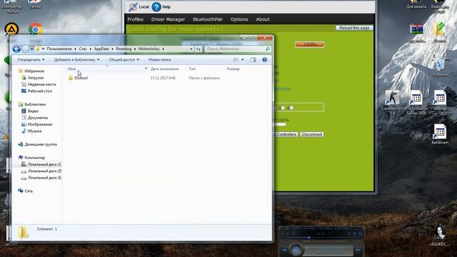Open Explorer help icon
The width and height of the screenshot is (457, 257).
264,60
